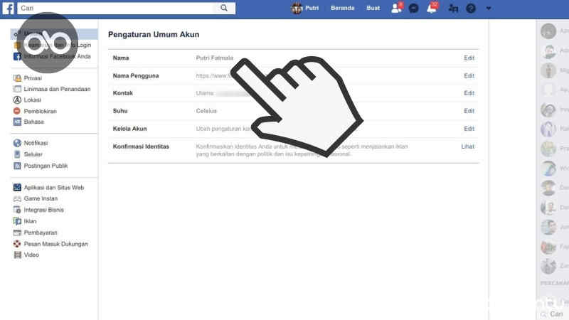Click the red Pemblokiran icon
The width and height of the screenshot is (569, 320).
point(17,111)
